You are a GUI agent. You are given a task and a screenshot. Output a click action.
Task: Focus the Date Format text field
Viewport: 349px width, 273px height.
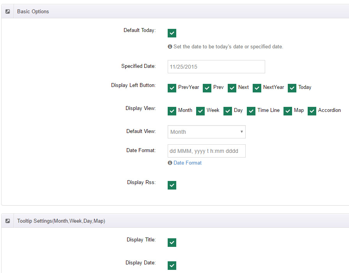coord(207,151)
